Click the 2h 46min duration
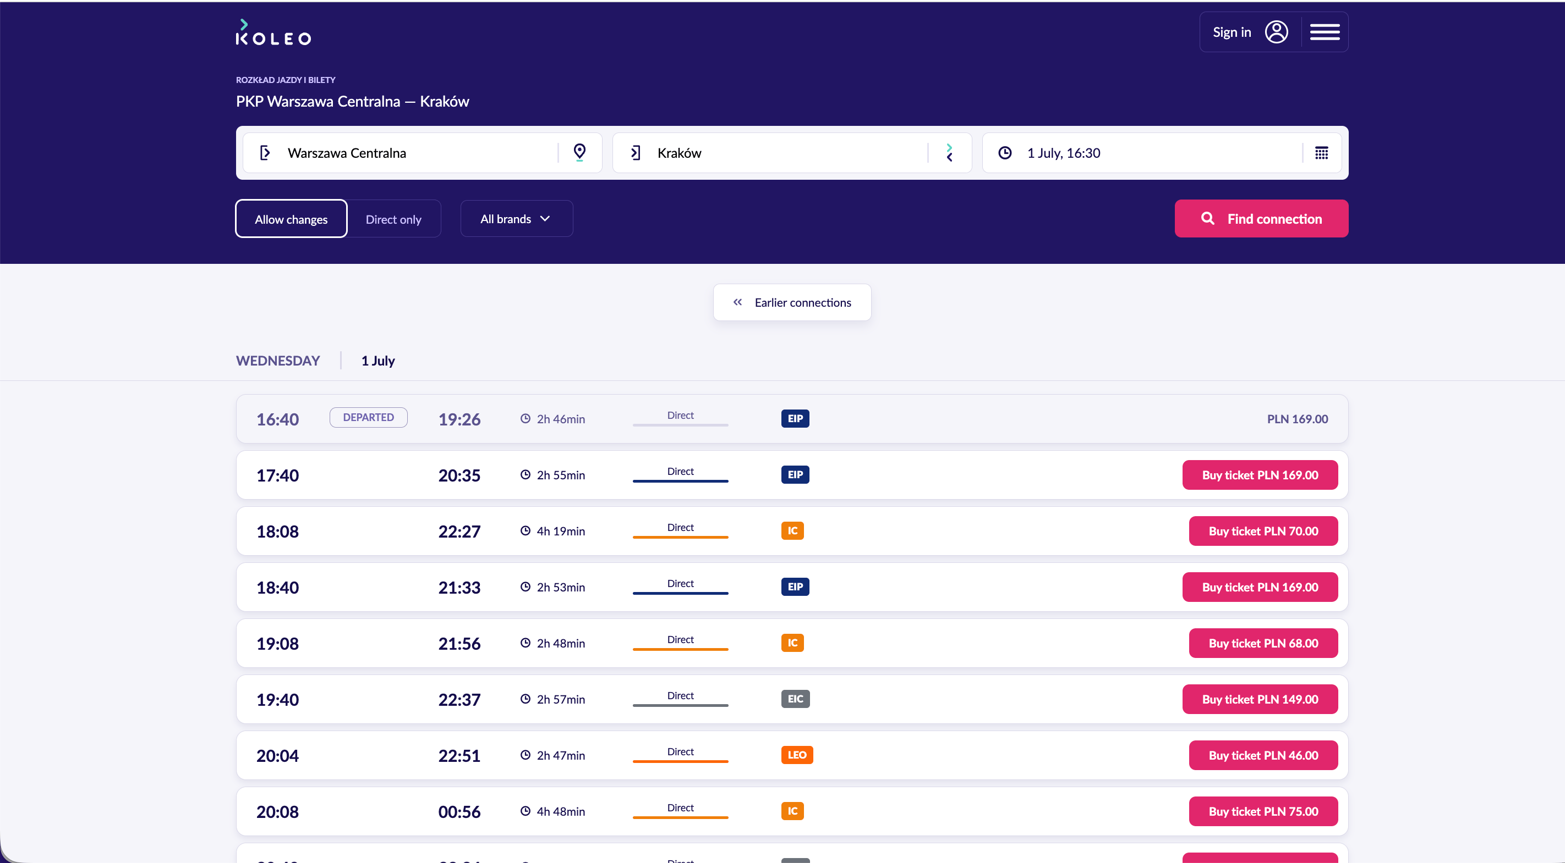This screenshot has width=1565, height=863. (x=561, y=419)
